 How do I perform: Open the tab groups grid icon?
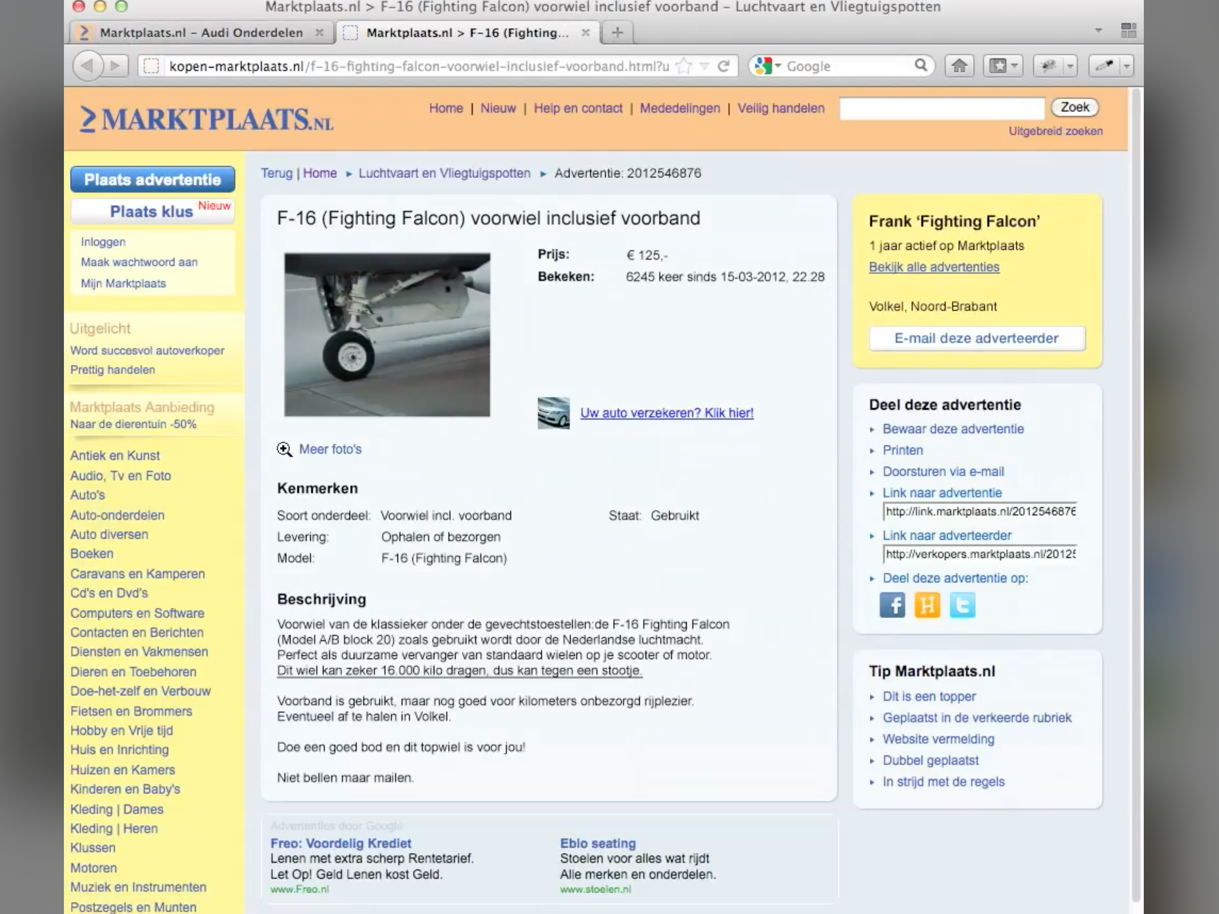pos(1129,31)
